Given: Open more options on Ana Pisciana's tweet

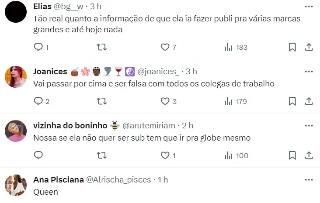Looking at the screenshot, I should (x=309, y=180).
